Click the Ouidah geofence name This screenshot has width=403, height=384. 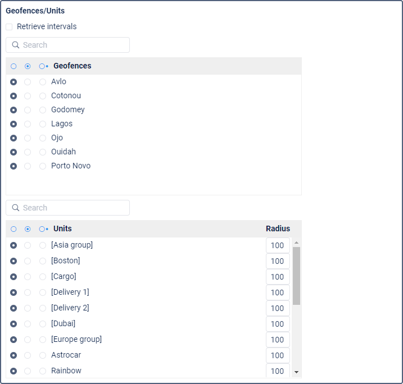coord(64,152)
